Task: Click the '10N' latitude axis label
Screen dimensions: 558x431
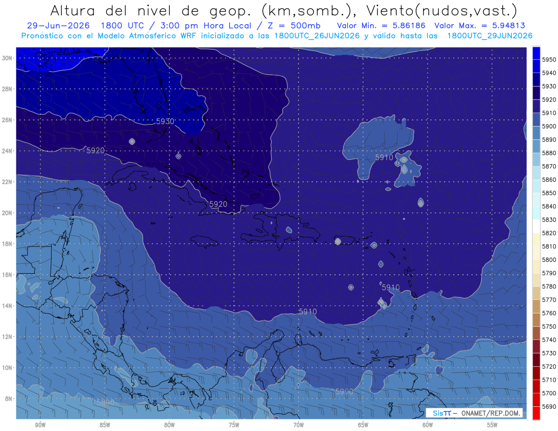Action: click(x=7, y=368)
